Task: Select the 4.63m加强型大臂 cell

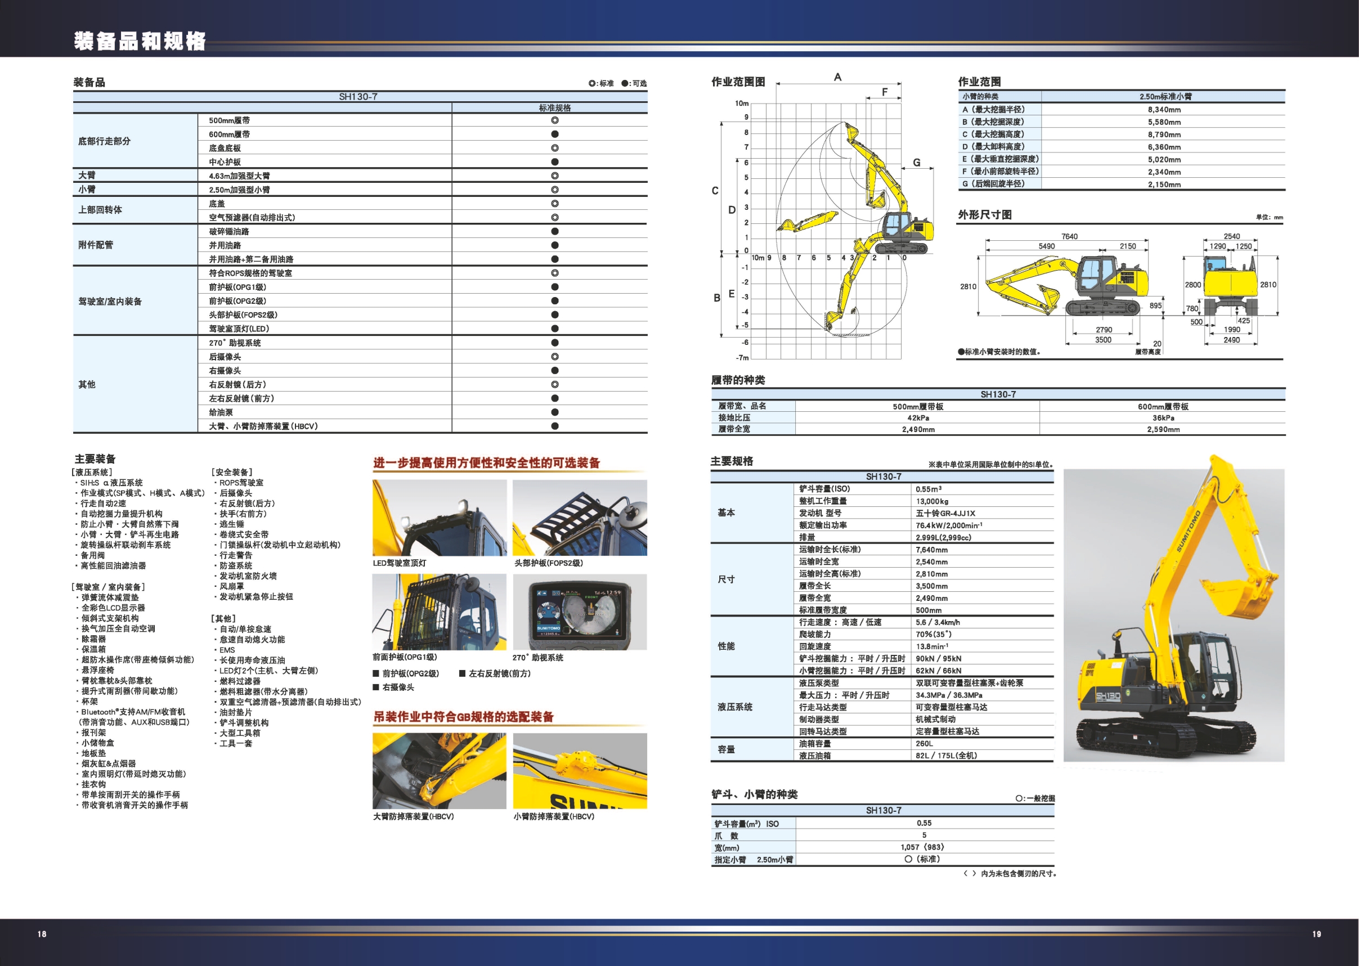Action: [239, 176]
